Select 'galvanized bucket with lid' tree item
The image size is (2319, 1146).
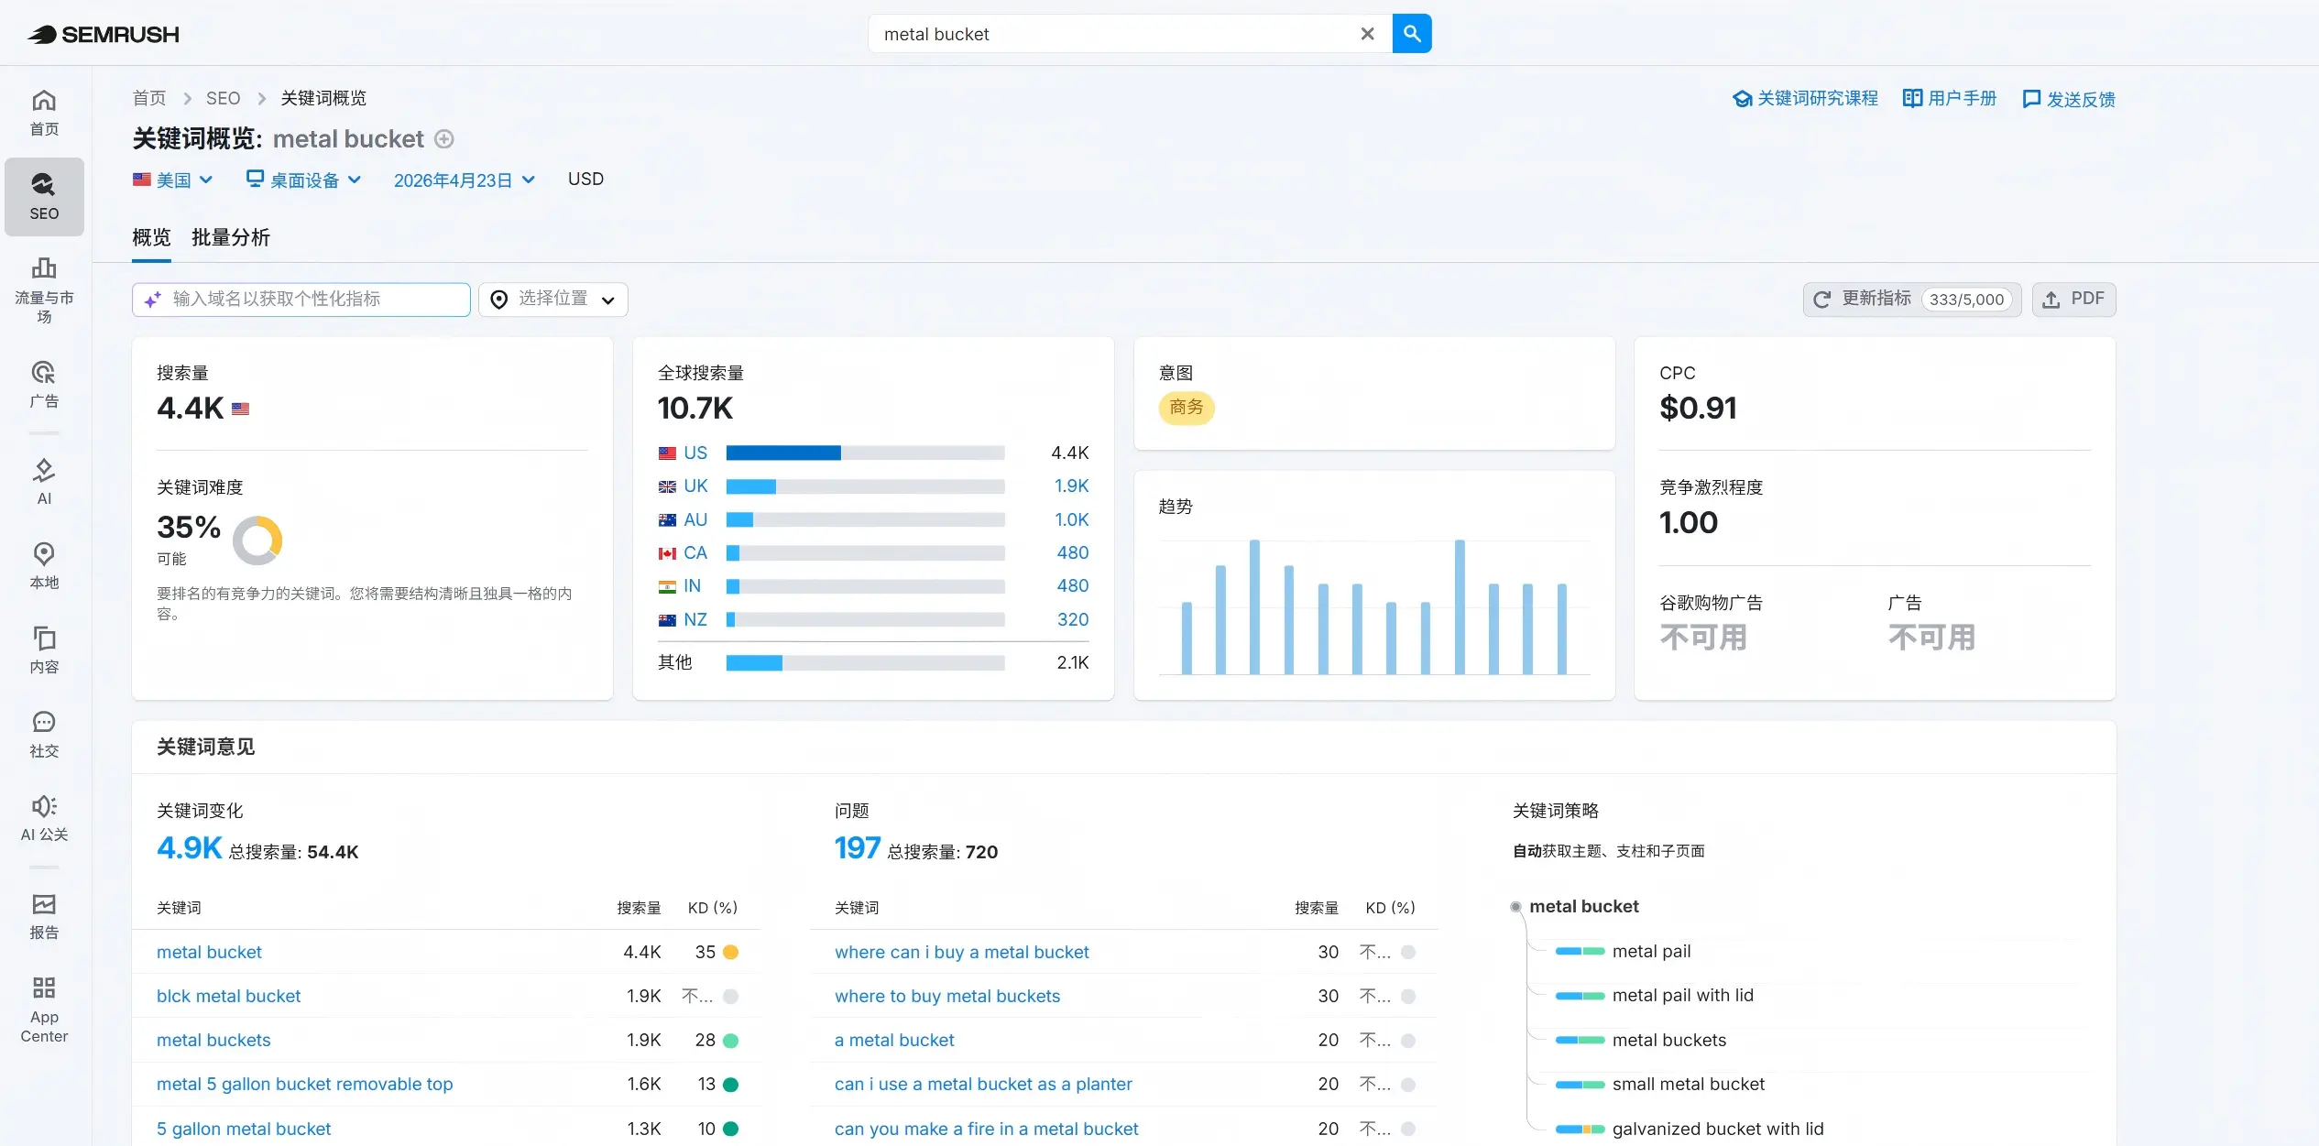[x=1718, y=1129]
